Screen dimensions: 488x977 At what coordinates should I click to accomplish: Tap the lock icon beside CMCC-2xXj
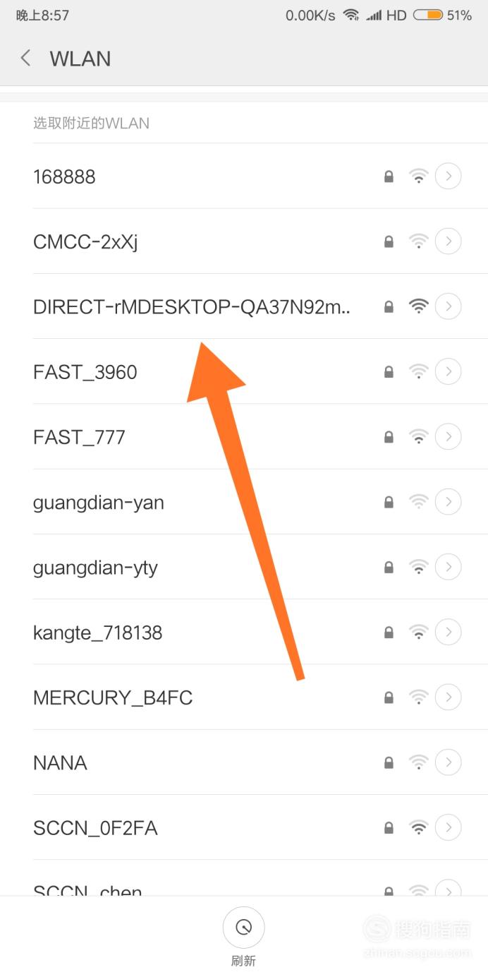coord(389,242)
